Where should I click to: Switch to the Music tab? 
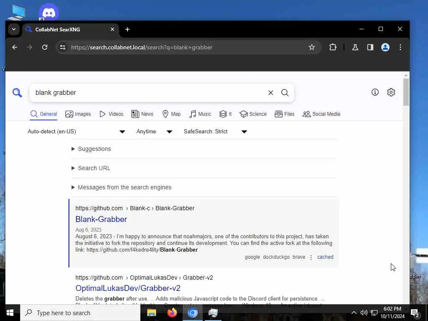click(200, 114)
